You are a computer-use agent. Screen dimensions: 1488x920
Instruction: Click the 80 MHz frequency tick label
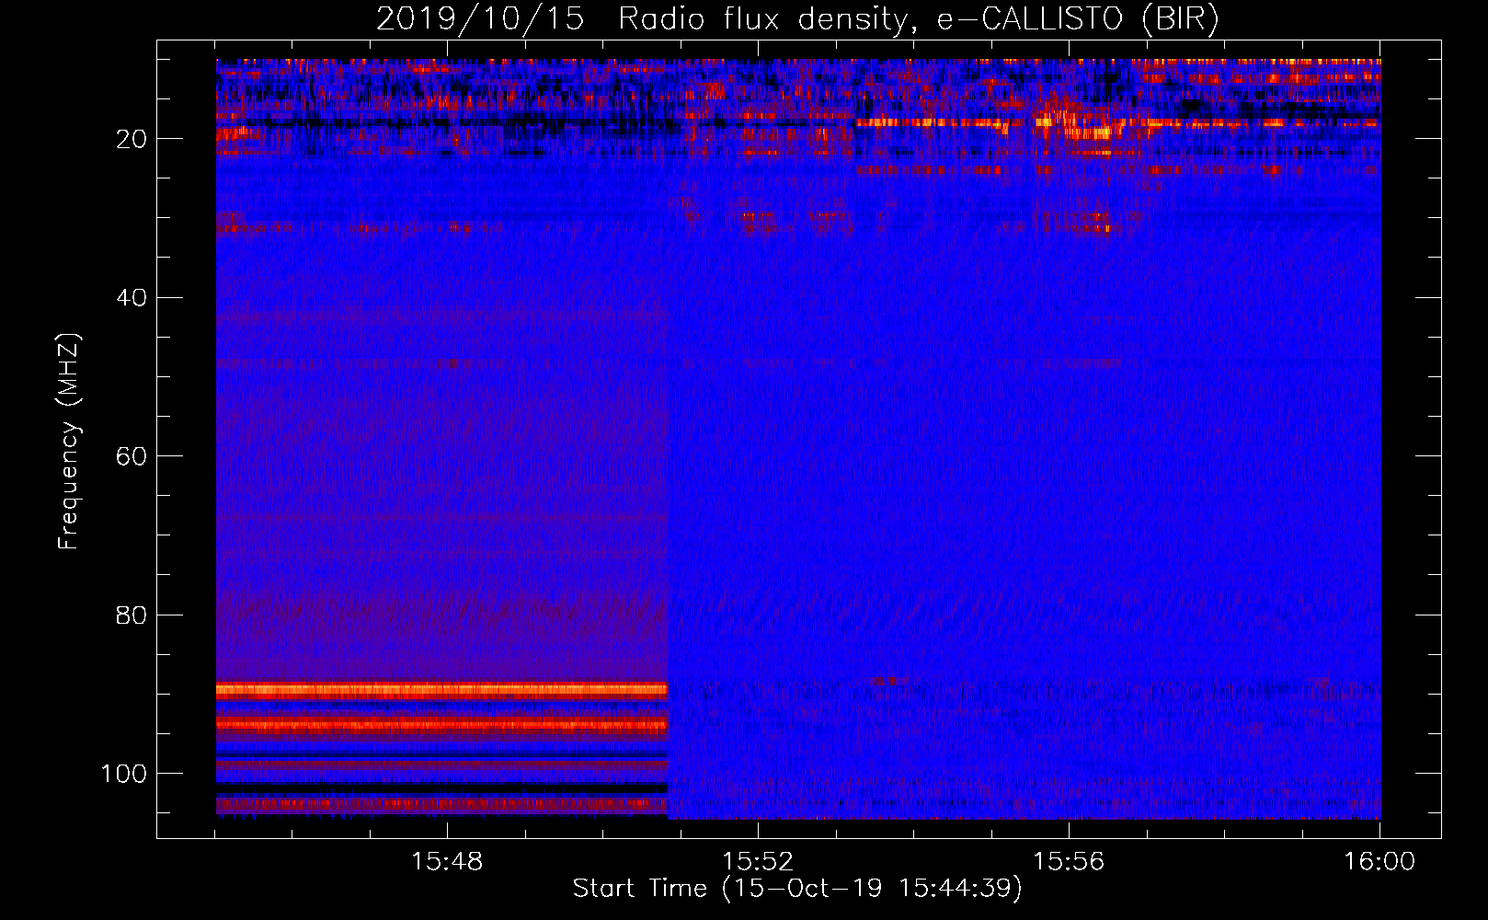132,615
